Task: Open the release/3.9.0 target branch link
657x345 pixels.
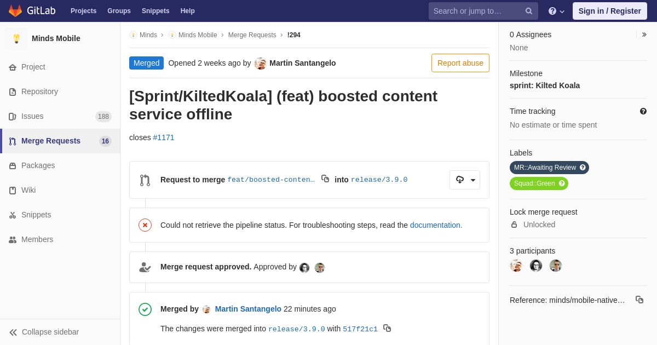Action: point(379,180)
